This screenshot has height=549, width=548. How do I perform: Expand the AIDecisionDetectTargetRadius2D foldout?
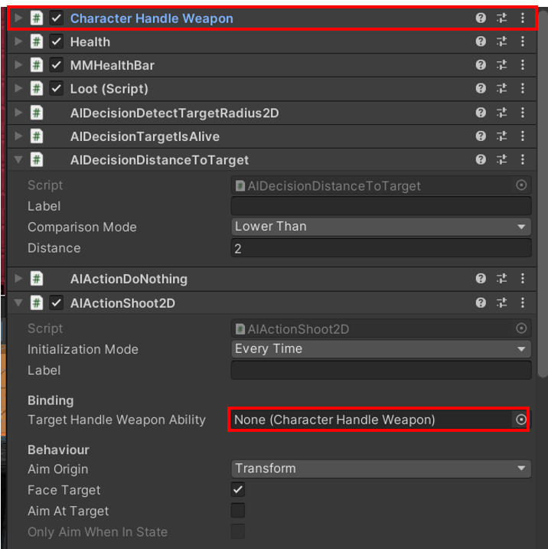[18, 113]
